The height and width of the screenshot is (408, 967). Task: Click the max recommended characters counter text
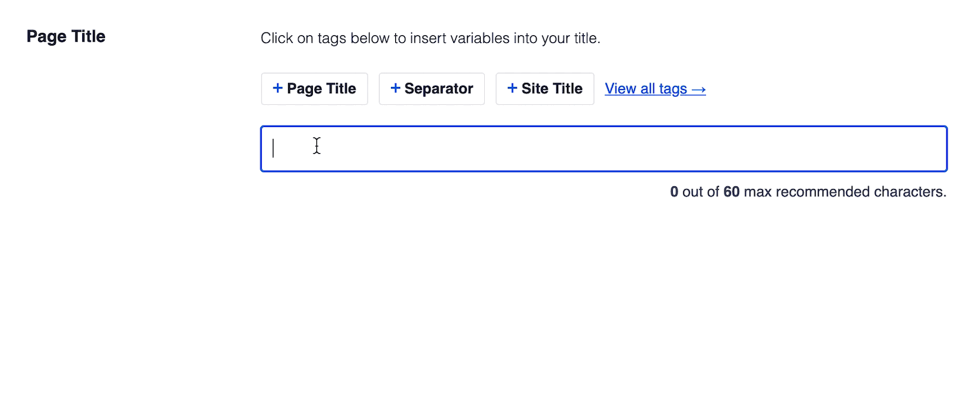[x=808, y=192]
